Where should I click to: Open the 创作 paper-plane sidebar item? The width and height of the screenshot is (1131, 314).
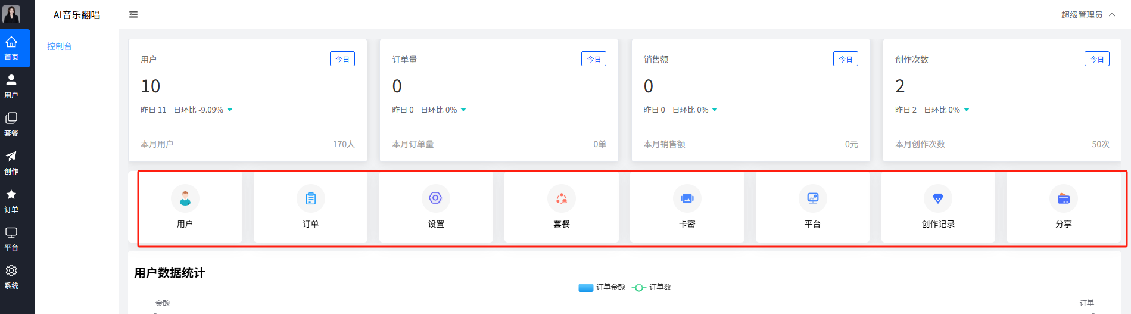[x=11, y=163]
